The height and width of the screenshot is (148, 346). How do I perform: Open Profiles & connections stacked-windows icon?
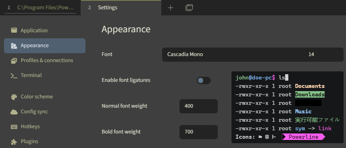[14, 60]
